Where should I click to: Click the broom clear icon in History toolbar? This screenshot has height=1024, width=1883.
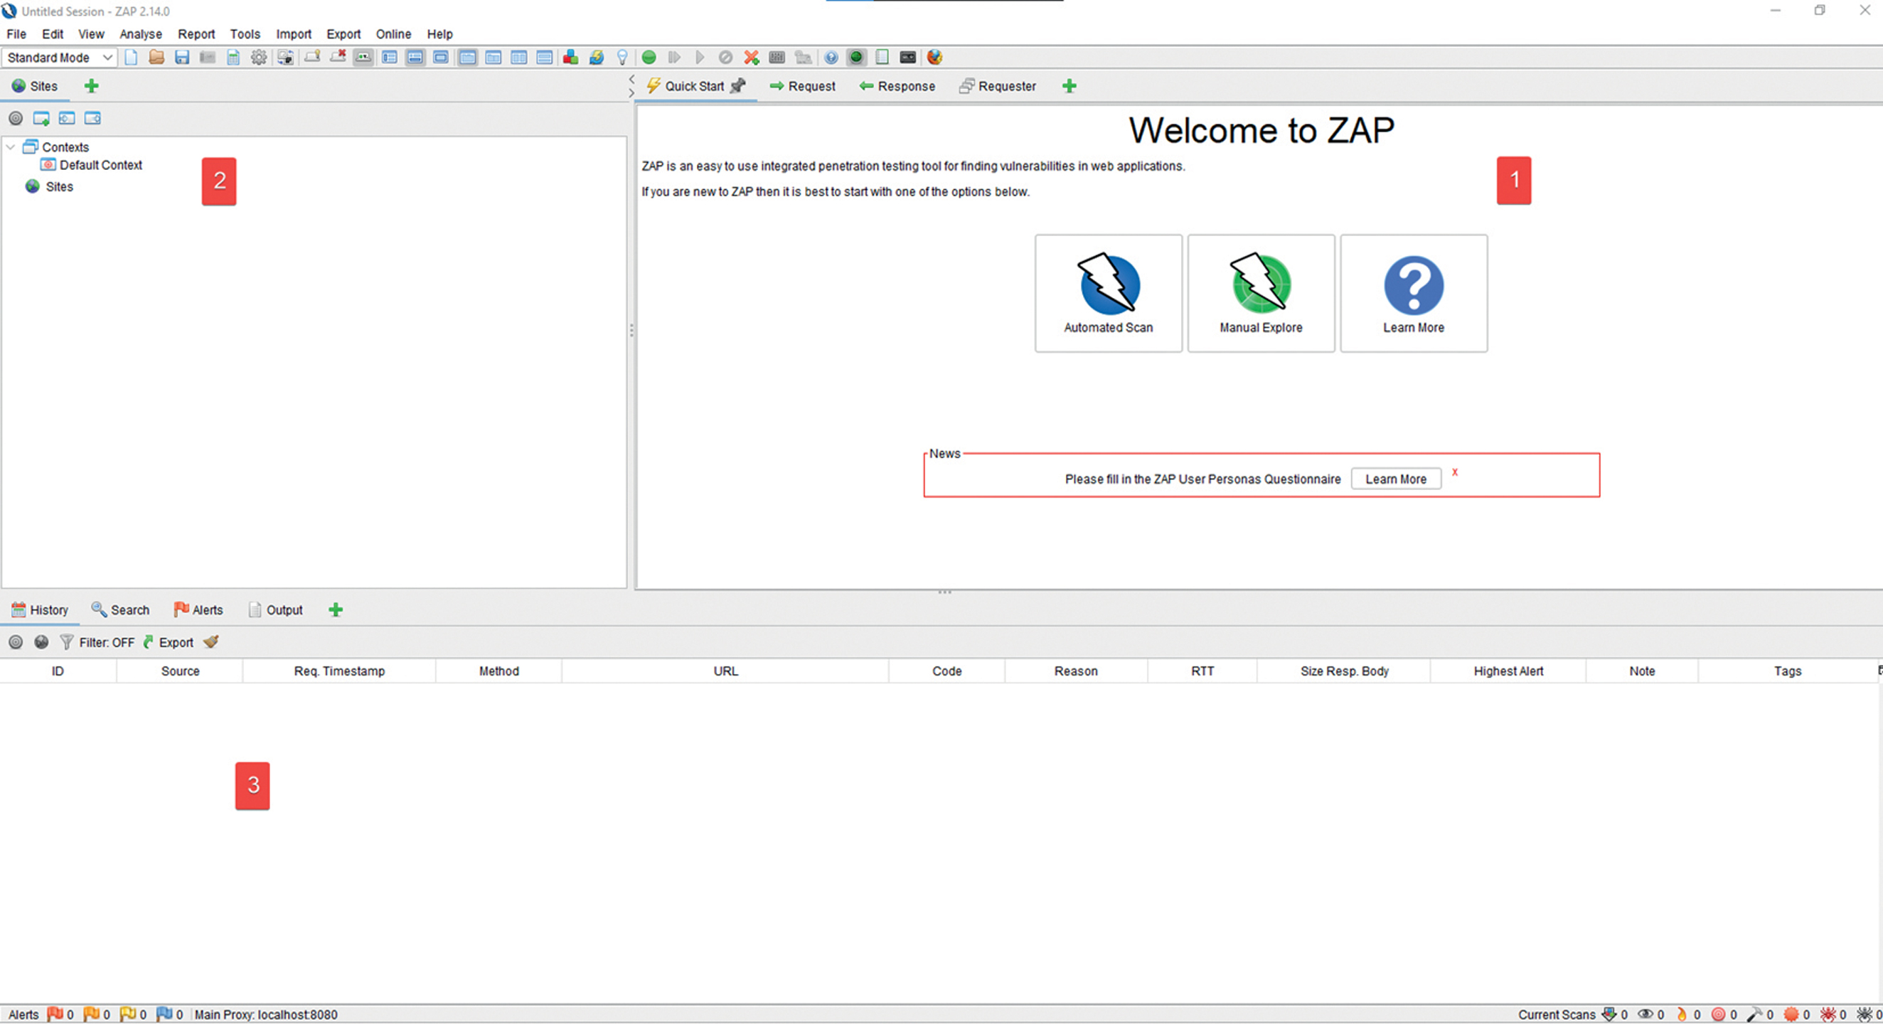211,641
